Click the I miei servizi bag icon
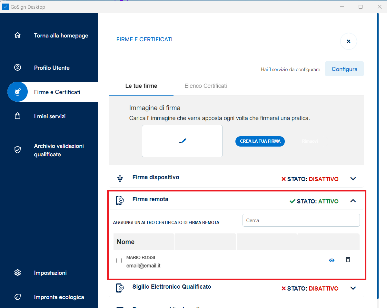387x308 pixels. click(18, 116)
